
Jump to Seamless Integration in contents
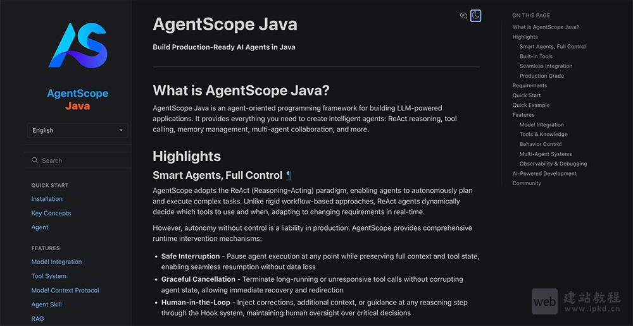(546, 66)
